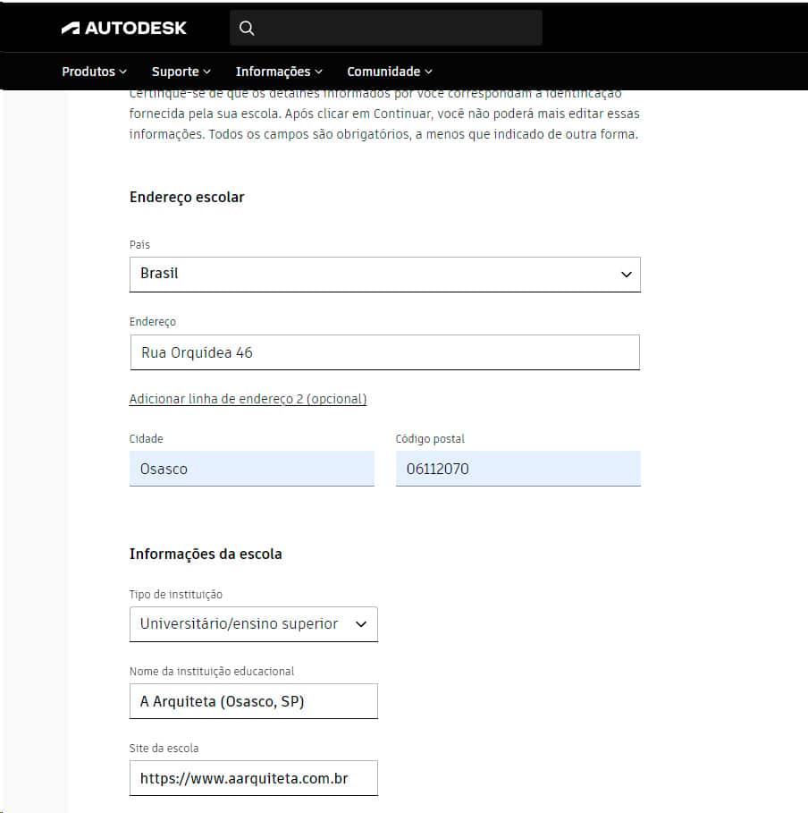Click the Cidade field containing Osasco
This screenshot has width=808, height=813.
pos(251,469)
